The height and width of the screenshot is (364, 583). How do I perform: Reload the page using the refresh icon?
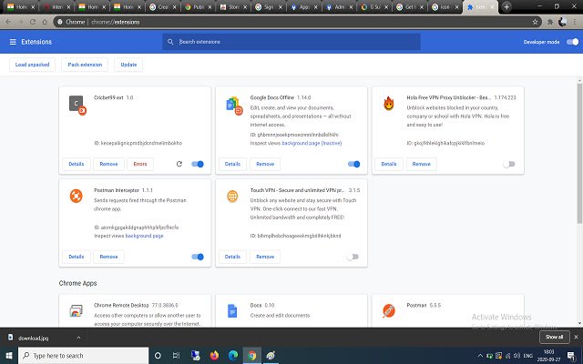33,22
